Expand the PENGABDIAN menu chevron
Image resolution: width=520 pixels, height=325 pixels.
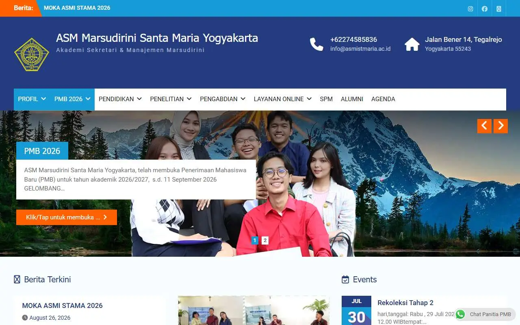(243, 99)
